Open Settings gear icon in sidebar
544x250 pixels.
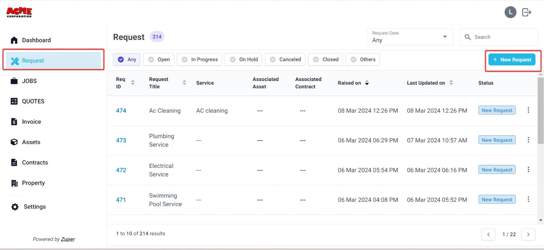15,207
